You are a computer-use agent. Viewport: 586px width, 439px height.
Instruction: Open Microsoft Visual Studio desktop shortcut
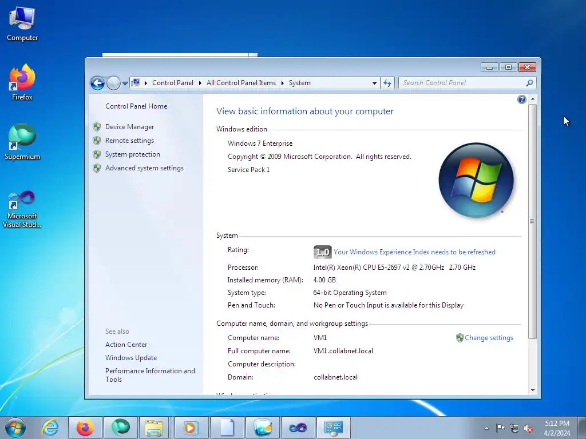pyautogui.click(x=22, y=209)
